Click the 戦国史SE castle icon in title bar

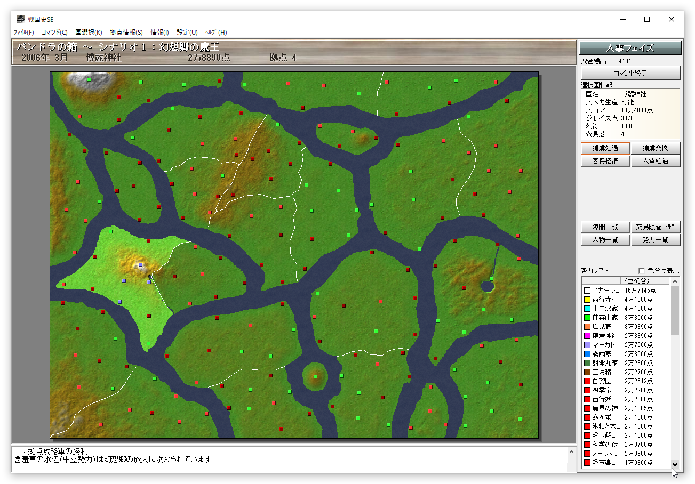coord(20,19)
